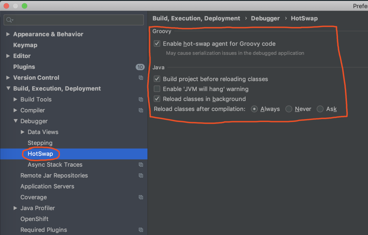Viewport: 368px width, 235px height.
Task: Expand the Editor section arrow
Action: coord(8,56)
